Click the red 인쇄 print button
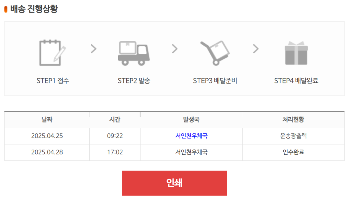The width and height of the screenshot is (352, 199). [174, 183]
